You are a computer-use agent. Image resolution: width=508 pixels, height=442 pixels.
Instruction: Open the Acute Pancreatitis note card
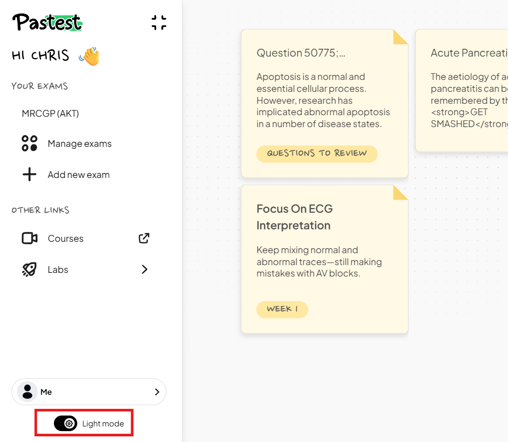[x=462, y=90]
